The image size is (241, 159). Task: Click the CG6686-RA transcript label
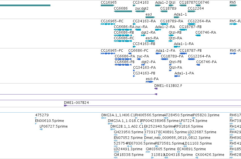pos(124,27)
